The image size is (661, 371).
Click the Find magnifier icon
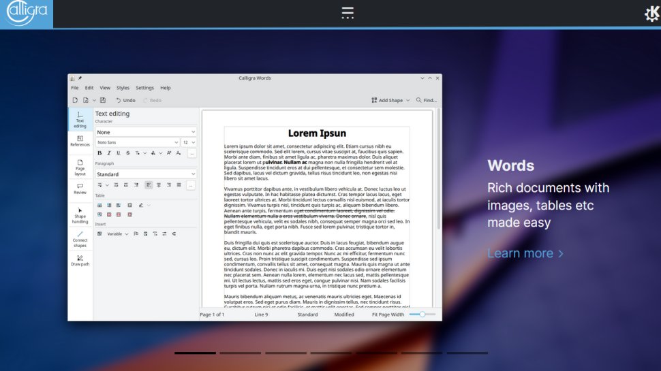pos(418,100)
